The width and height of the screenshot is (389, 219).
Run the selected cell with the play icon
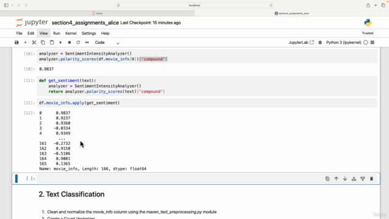coord(61,43)
